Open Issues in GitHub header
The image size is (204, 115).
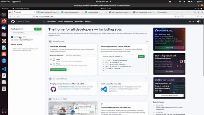coord(60,21)
